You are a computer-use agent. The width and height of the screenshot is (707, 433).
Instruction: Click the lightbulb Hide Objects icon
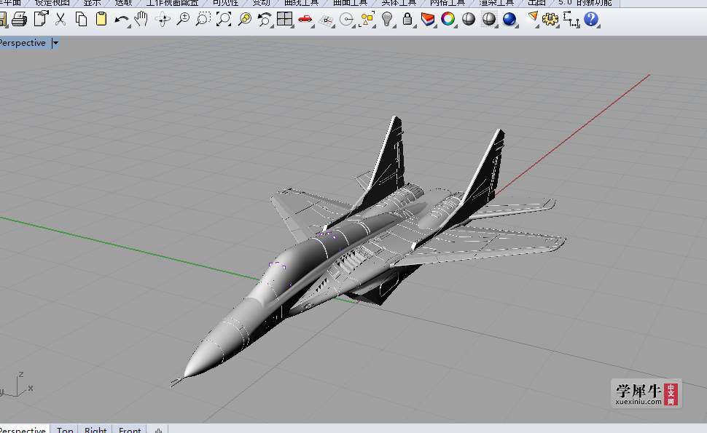click(387, 20)
